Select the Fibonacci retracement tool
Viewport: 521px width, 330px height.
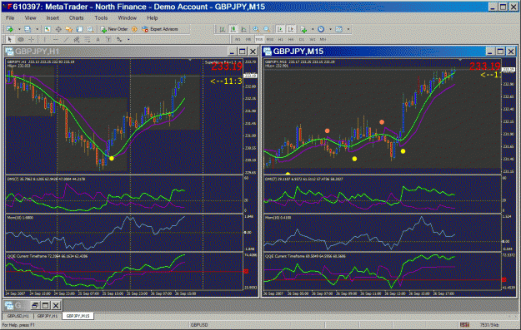[87, 39]
